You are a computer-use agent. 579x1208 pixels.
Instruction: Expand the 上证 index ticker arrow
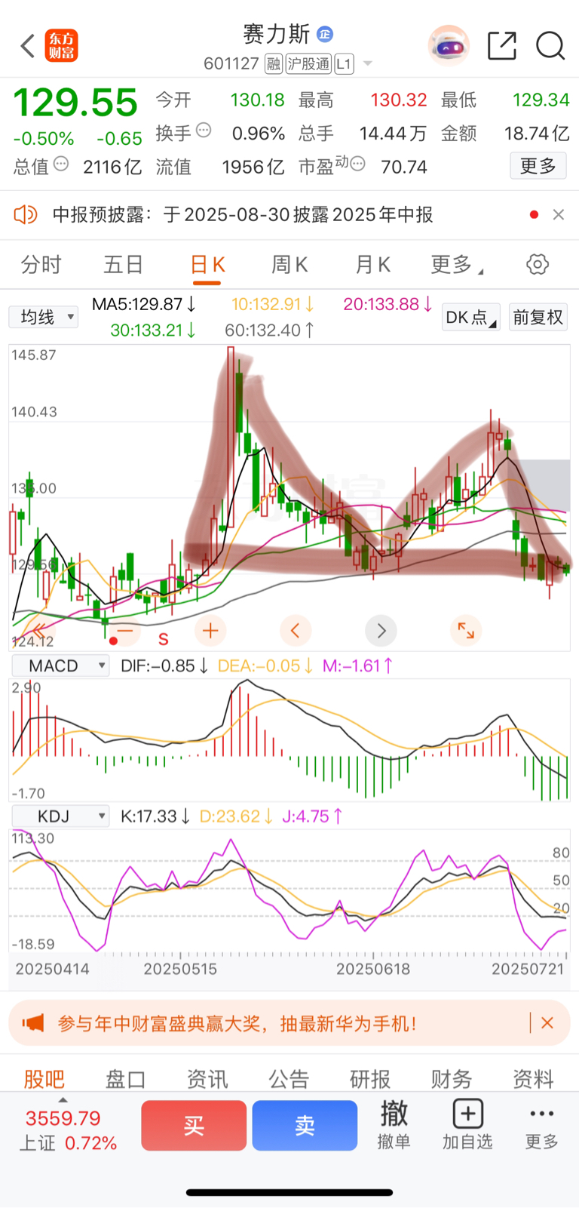63,1099
